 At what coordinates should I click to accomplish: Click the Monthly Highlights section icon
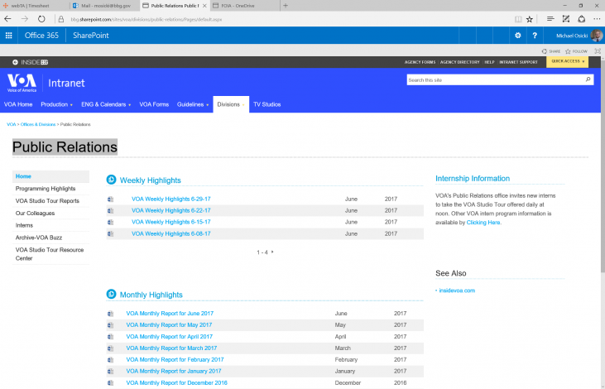point(111,295)
